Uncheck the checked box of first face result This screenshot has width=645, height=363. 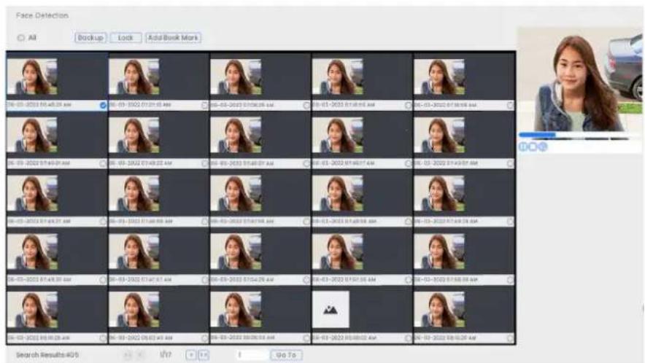[103, 105]
